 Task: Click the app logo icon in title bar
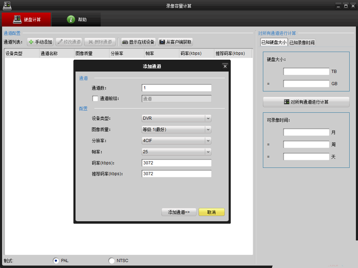[7, 6]
